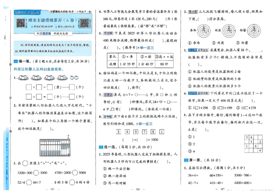
Task: Click the QR code left of the title
Action: click(x=21, y=23)
